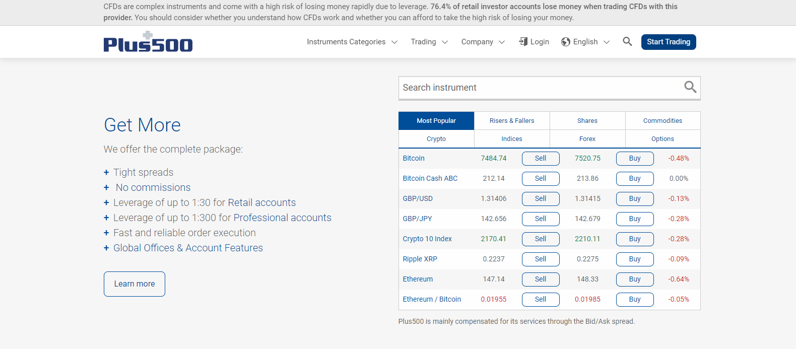Screen dimensions: 796x349
Task: Expand the Instruments Categories menu
Action: click(352, 42)
